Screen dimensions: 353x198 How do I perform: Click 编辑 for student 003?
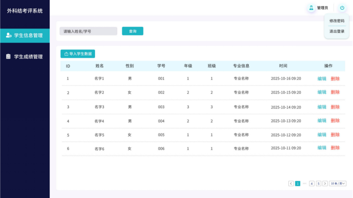tap(322, 107)
